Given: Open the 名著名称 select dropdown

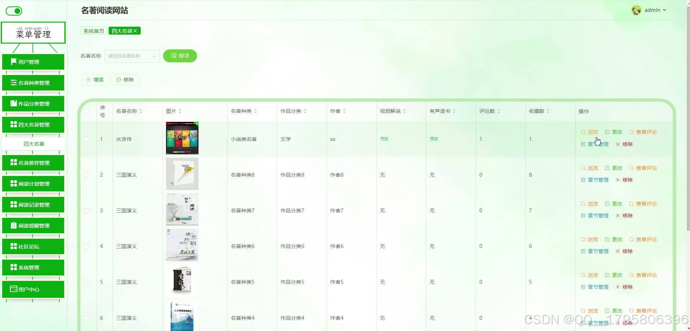Looking at the screenshot, I should [132, 56].
